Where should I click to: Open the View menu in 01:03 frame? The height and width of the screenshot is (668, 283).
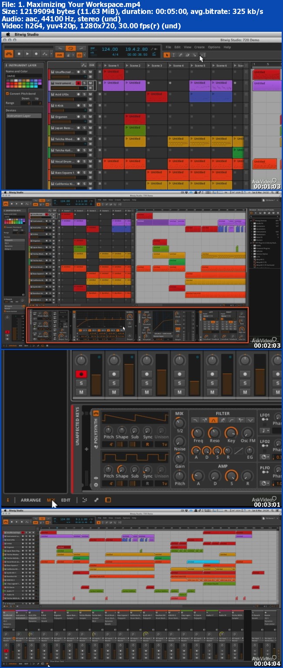pos(188,47)
